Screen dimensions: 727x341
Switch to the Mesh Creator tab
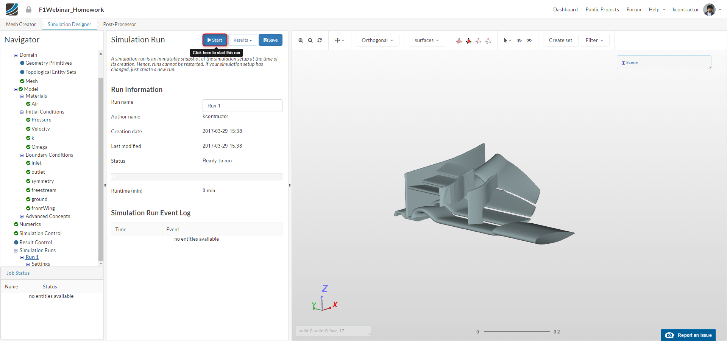point(21,25)
